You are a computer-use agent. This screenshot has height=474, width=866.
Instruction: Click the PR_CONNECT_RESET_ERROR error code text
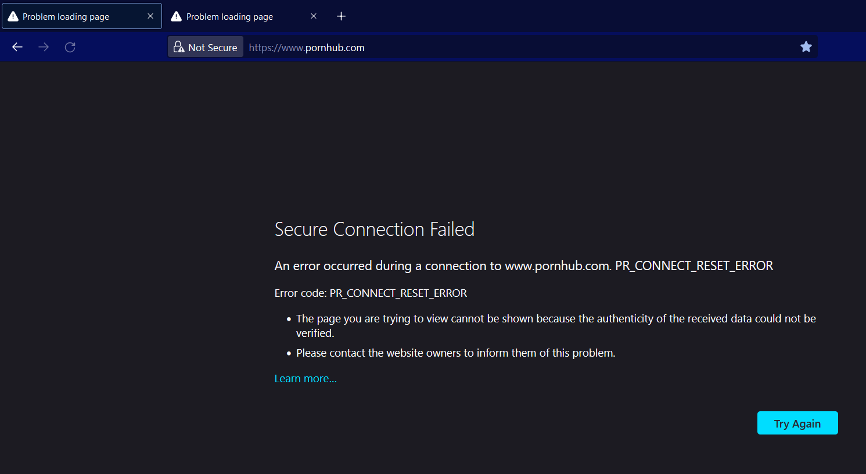pyautogui.click(x=398, y=293)
